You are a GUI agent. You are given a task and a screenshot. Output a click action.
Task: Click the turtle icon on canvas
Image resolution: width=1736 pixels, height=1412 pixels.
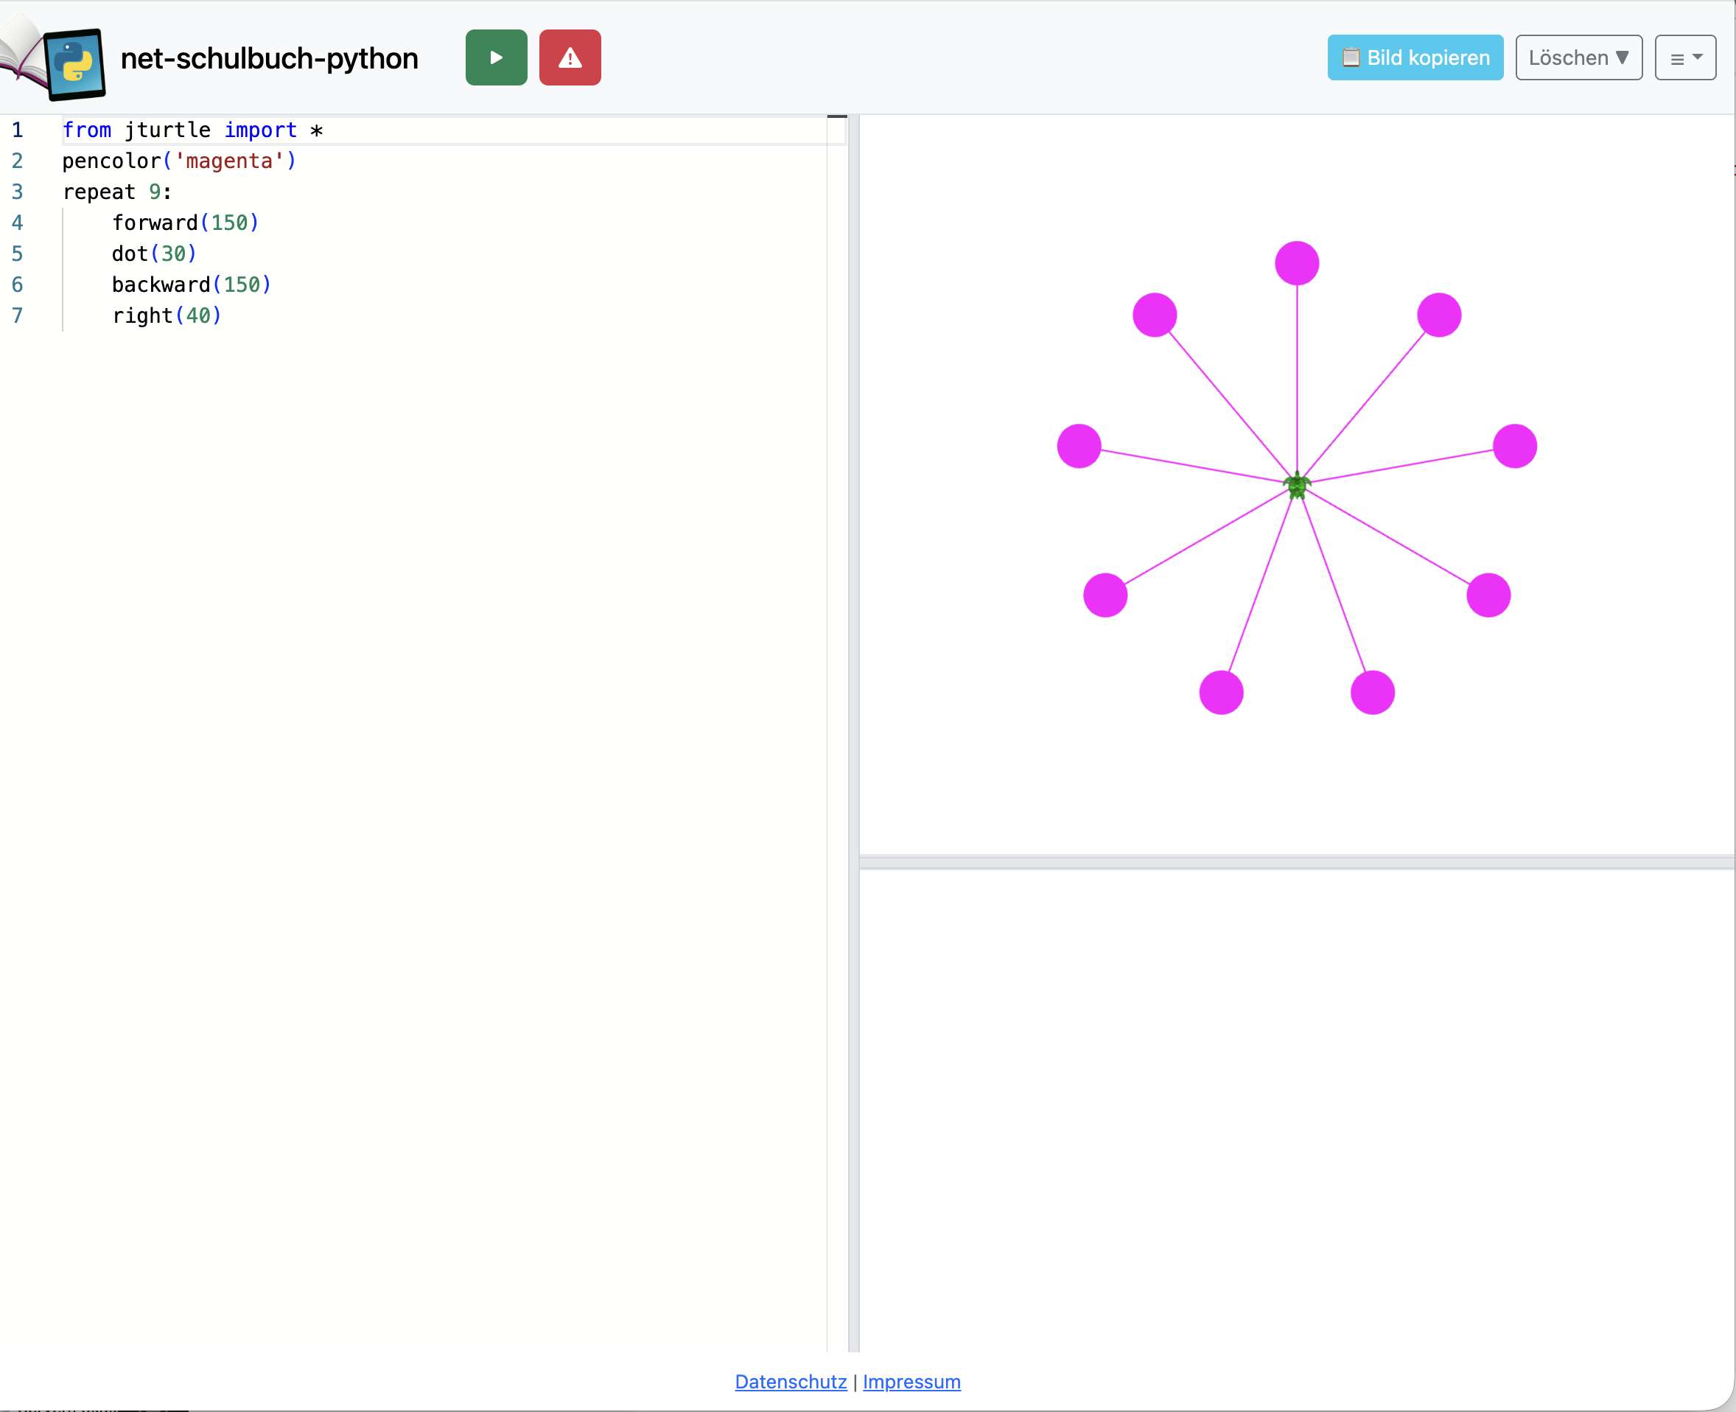(x=1296, y=486)
